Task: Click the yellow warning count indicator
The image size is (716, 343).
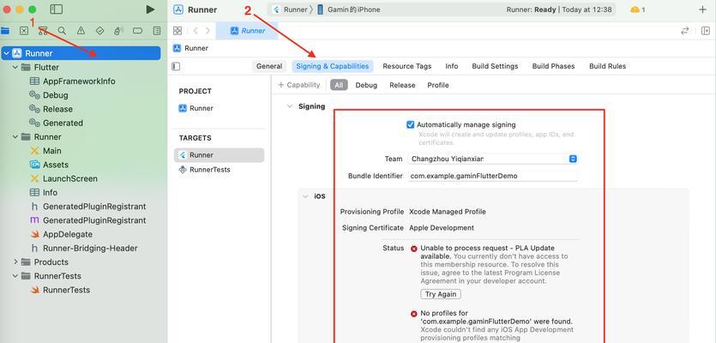Action: (x=637, y=9)
